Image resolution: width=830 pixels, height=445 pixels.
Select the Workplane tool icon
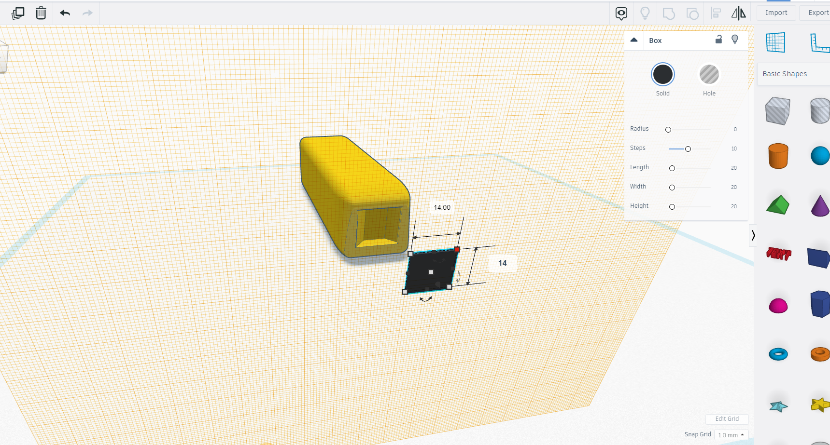[x=775, y=42]
